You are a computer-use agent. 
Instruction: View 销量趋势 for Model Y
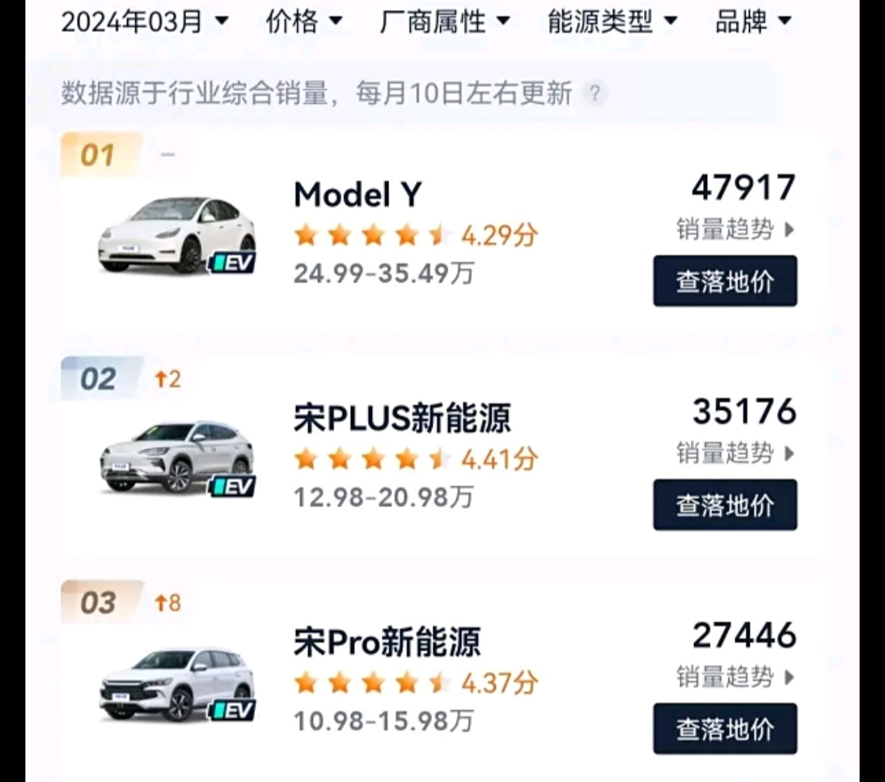(x=735, y=230)
